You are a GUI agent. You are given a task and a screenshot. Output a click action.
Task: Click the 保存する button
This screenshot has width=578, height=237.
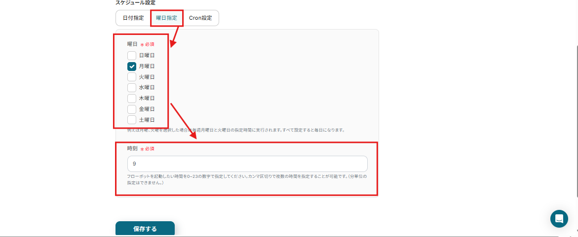pos(145,229)
